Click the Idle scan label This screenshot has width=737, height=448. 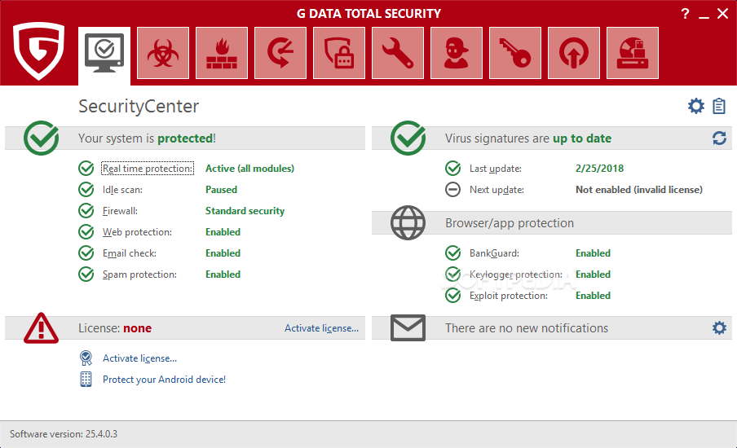[x=122, y=190]
